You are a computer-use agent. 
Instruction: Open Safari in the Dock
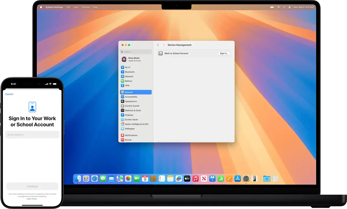(95, 179)
